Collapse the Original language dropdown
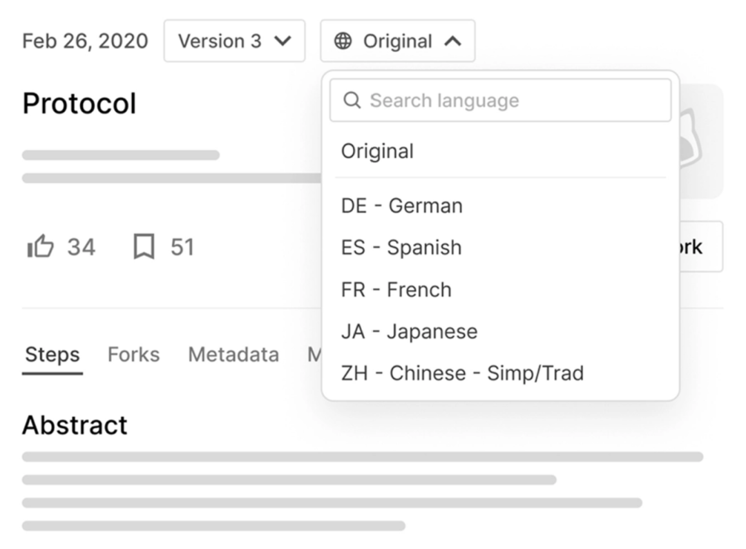This screenshot has height=549, width=746. point(398,41)
